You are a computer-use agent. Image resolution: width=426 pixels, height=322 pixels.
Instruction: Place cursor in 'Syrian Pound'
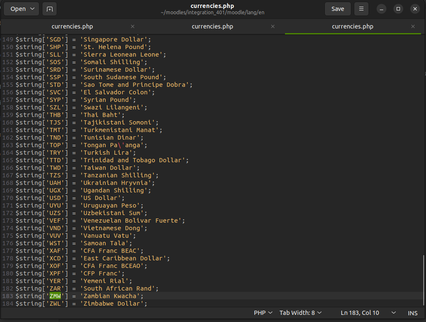[x=106, y=100]
